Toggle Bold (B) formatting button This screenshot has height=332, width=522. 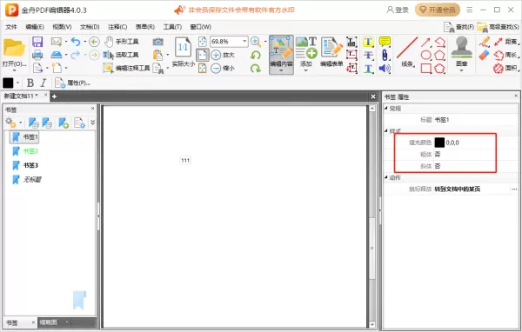30,83
